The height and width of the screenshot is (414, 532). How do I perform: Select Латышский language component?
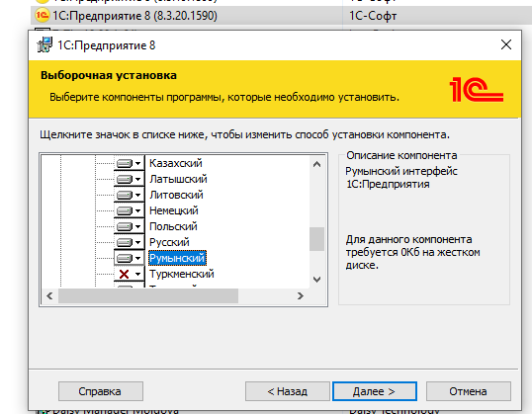[178, 179]
